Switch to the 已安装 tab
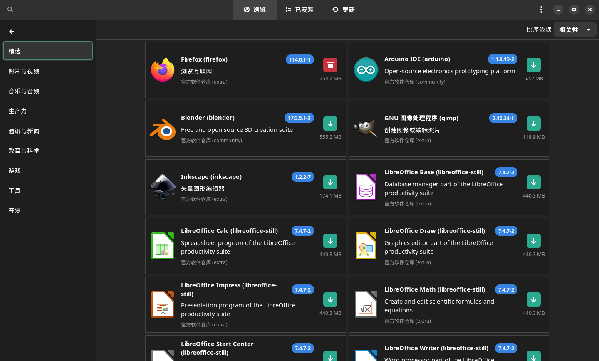Image resolution: width=599 pixels, height=361 pixels. (299, 10)
